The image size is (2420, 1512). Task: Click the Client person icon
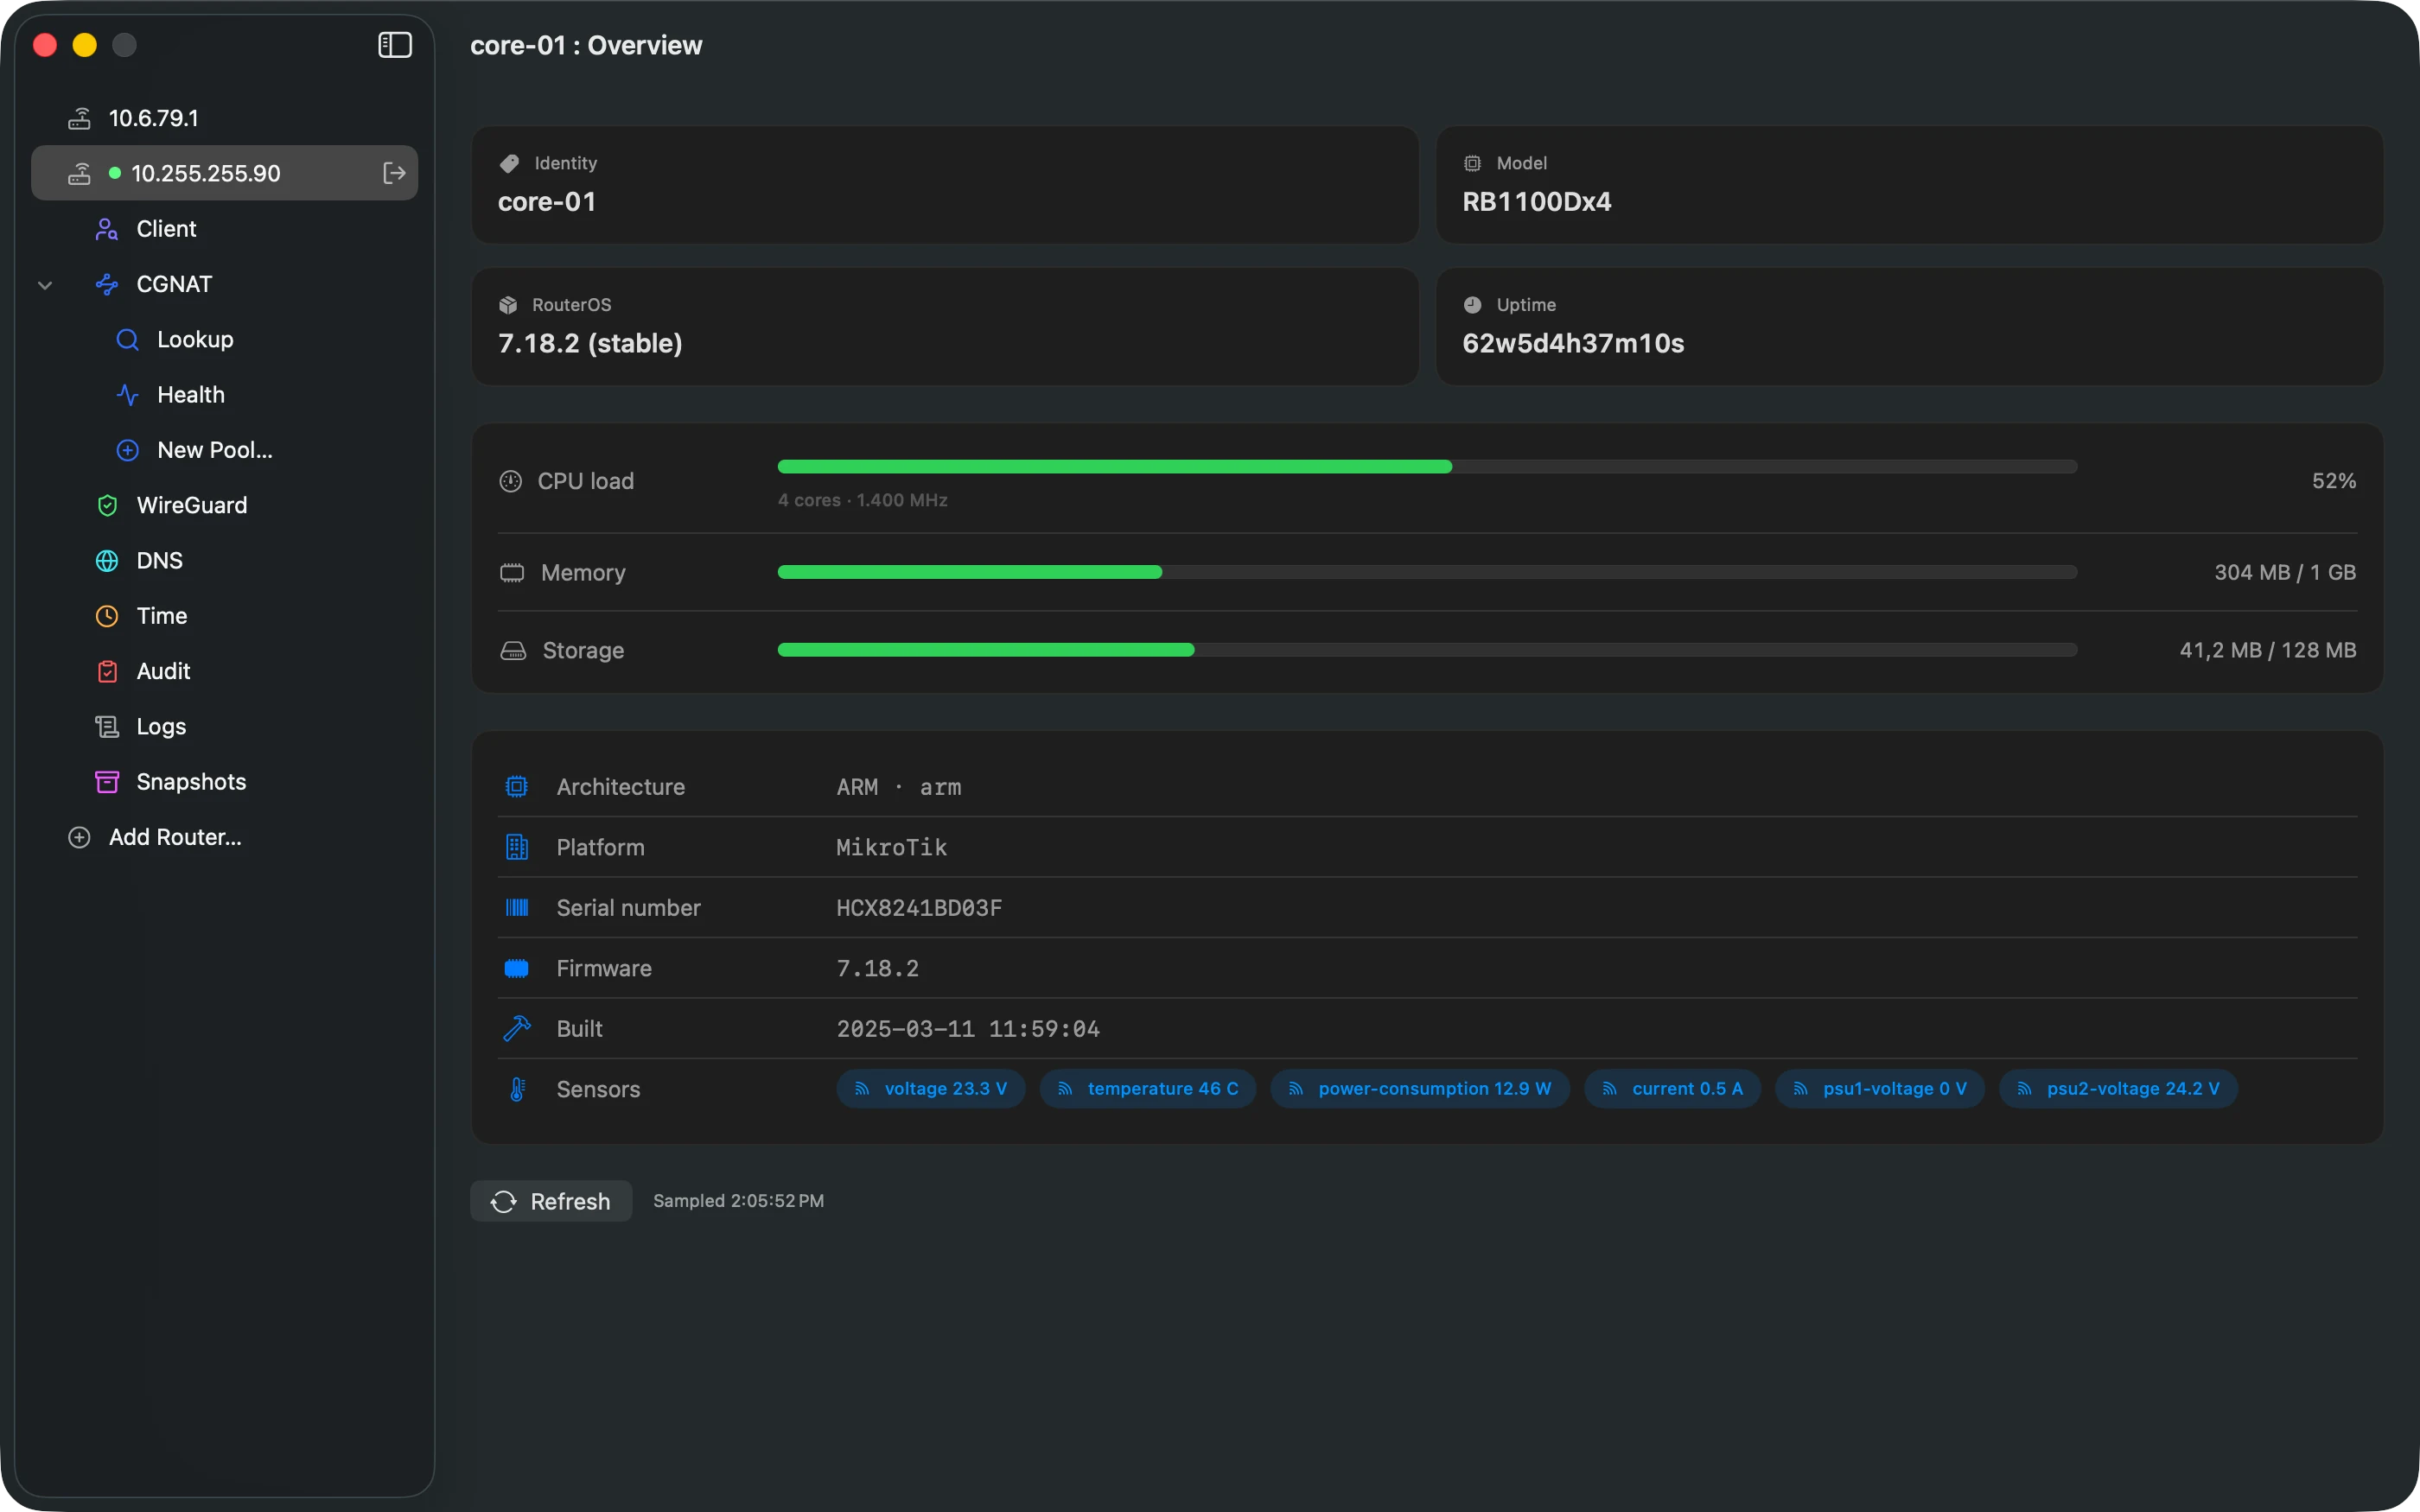[107, 229]
